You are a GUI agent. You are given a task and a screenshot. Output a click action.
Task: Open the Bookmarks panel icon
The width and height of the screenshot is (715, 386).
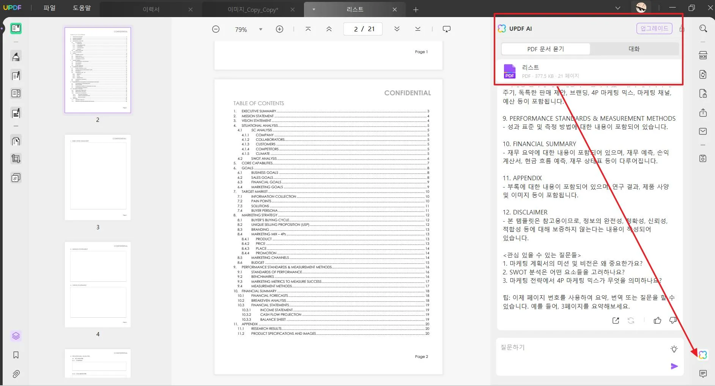click(16, 355)
